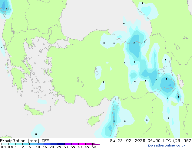Click the 0.5 to 1 mm legend swatch
Viewport: 192px width, 148px height.
tap(12, 144)
